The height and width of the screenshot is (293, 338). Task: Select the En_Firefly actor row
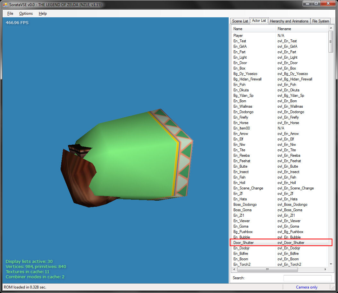[x=280, y=117]
